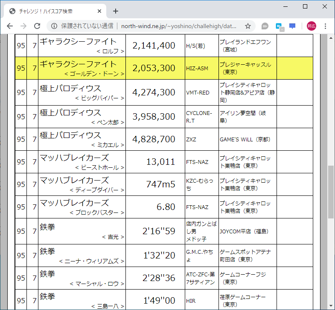Click player name 店内ガンとばし男 メドッ子

point(201,231)
